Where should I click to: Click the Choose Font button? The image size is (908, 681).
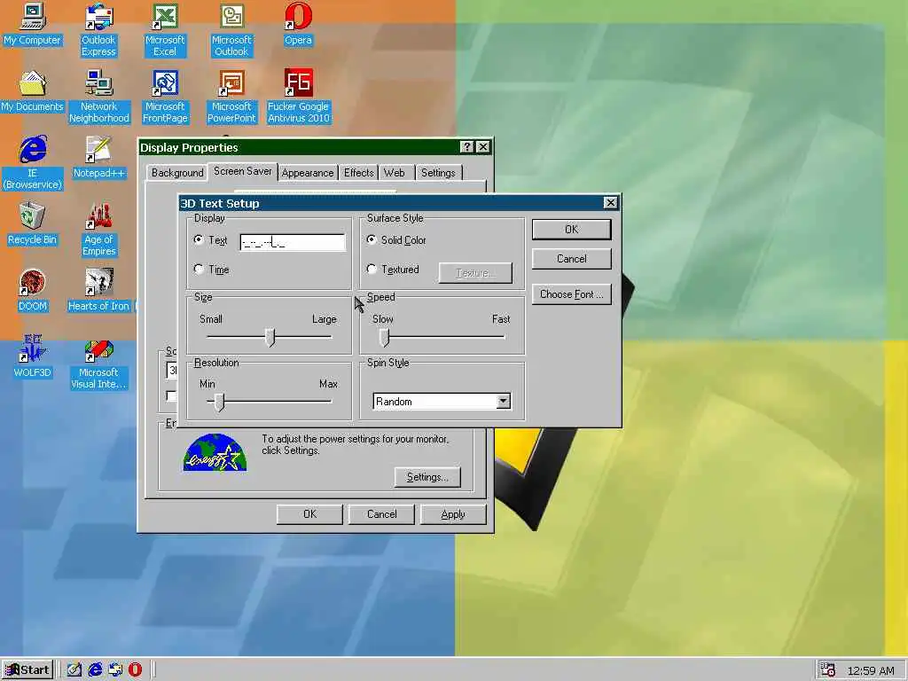(x=572, y=294)
